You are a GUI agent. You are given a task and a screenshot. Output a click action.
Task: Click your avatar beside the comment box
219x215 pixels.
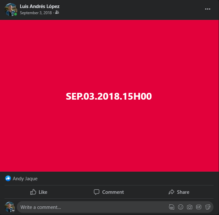point(10,207)
